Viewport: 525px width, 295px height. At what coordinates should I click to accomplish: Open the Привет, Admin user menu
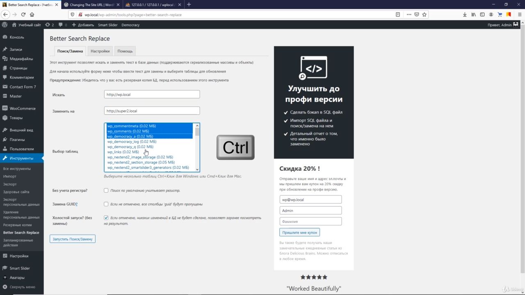click(x=503, y=25)
